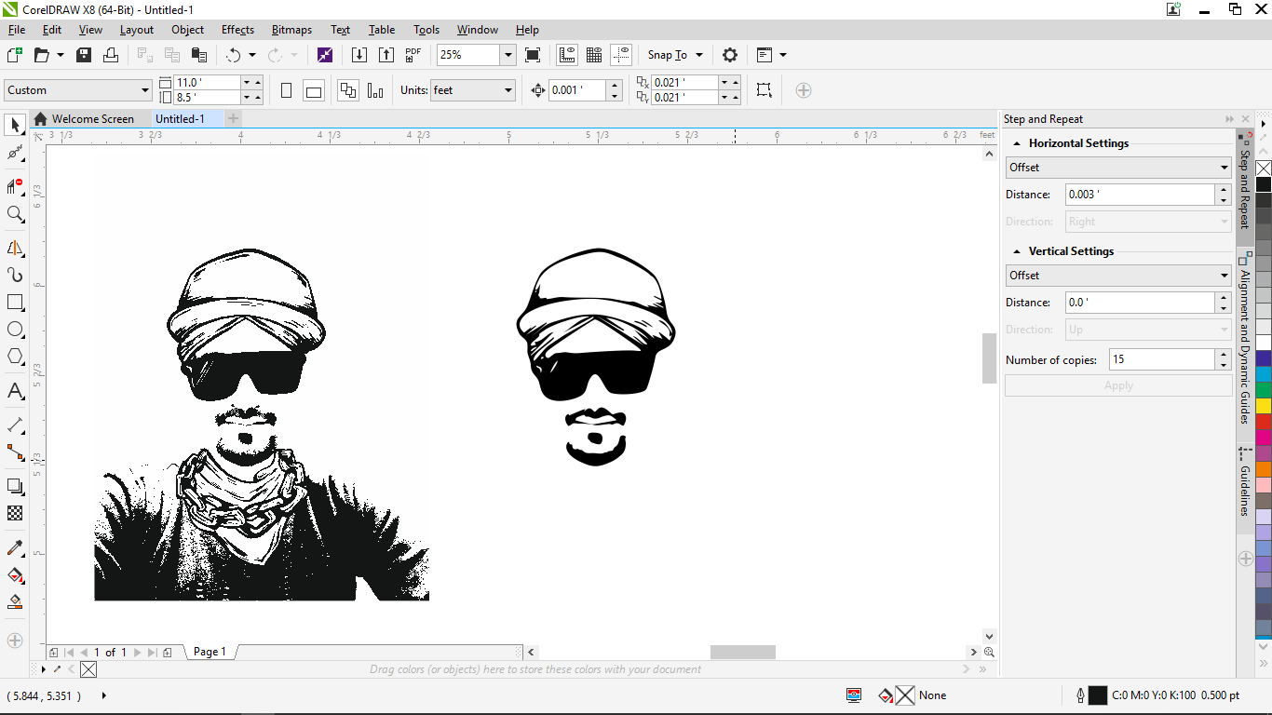Select the Text tool in toolbox
The width and height of the screenshot is (1272, 715).
[x=15, y=391]
